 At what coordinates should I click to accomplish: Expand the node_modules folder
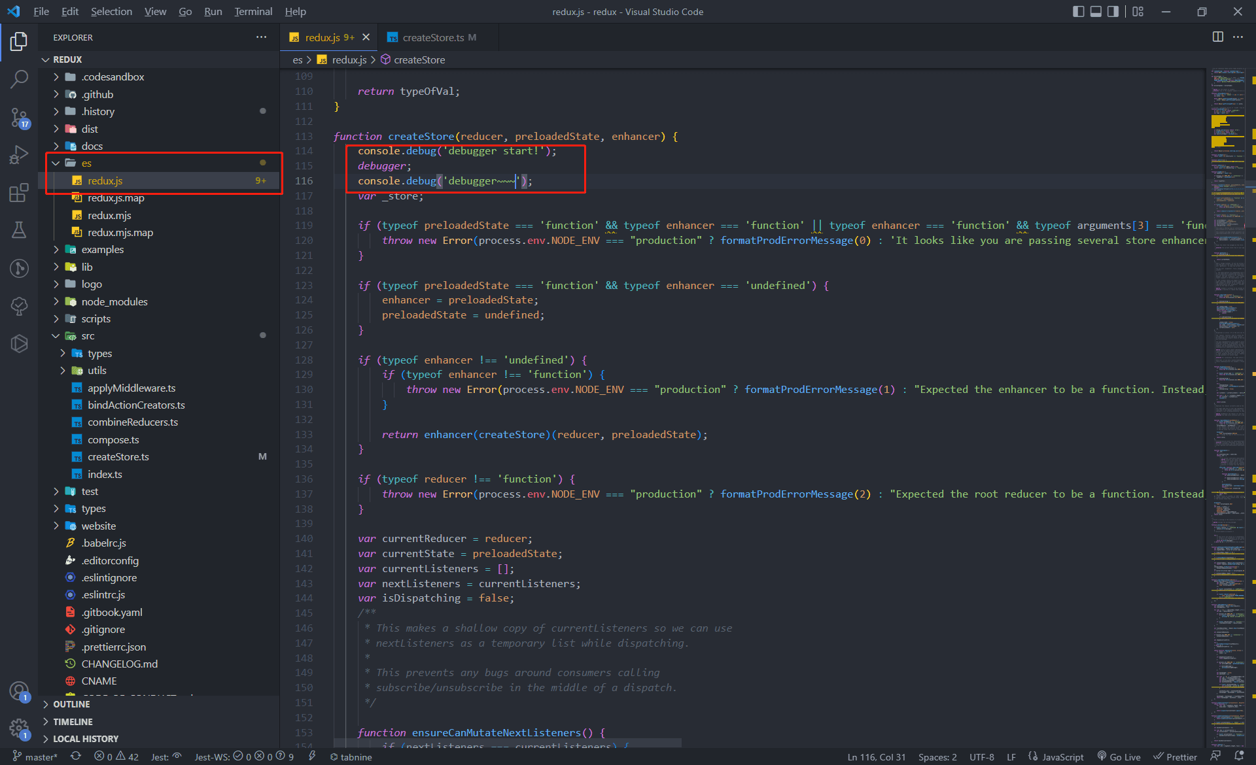pyautogui.click(x=159, y=301)
